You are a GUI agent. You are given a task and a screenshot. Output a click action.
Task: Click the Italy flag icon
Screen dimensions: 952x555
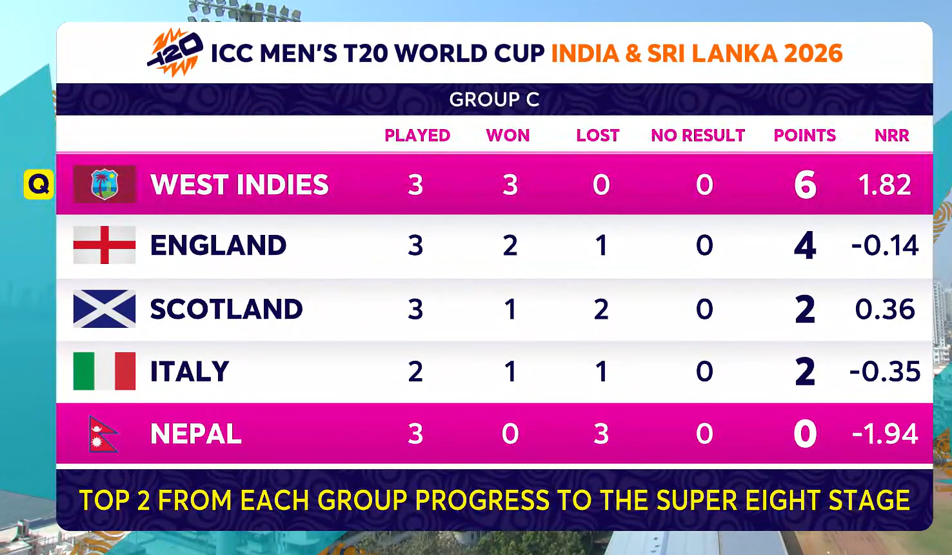point(104,371)
